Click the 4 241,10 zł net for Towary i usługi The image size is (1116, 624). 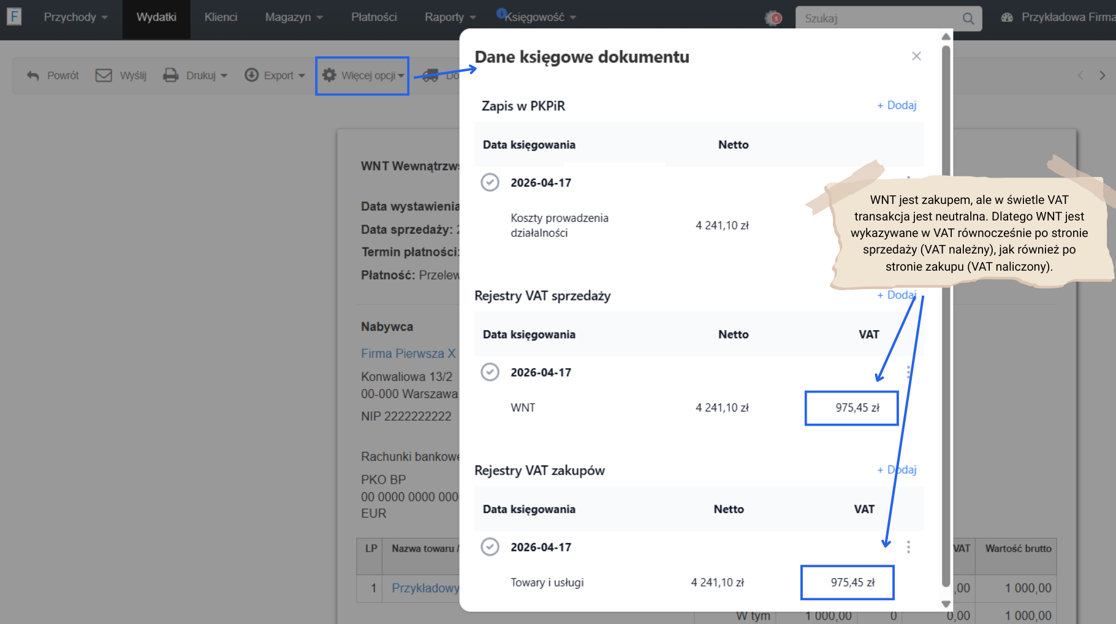tap(718, 582)
